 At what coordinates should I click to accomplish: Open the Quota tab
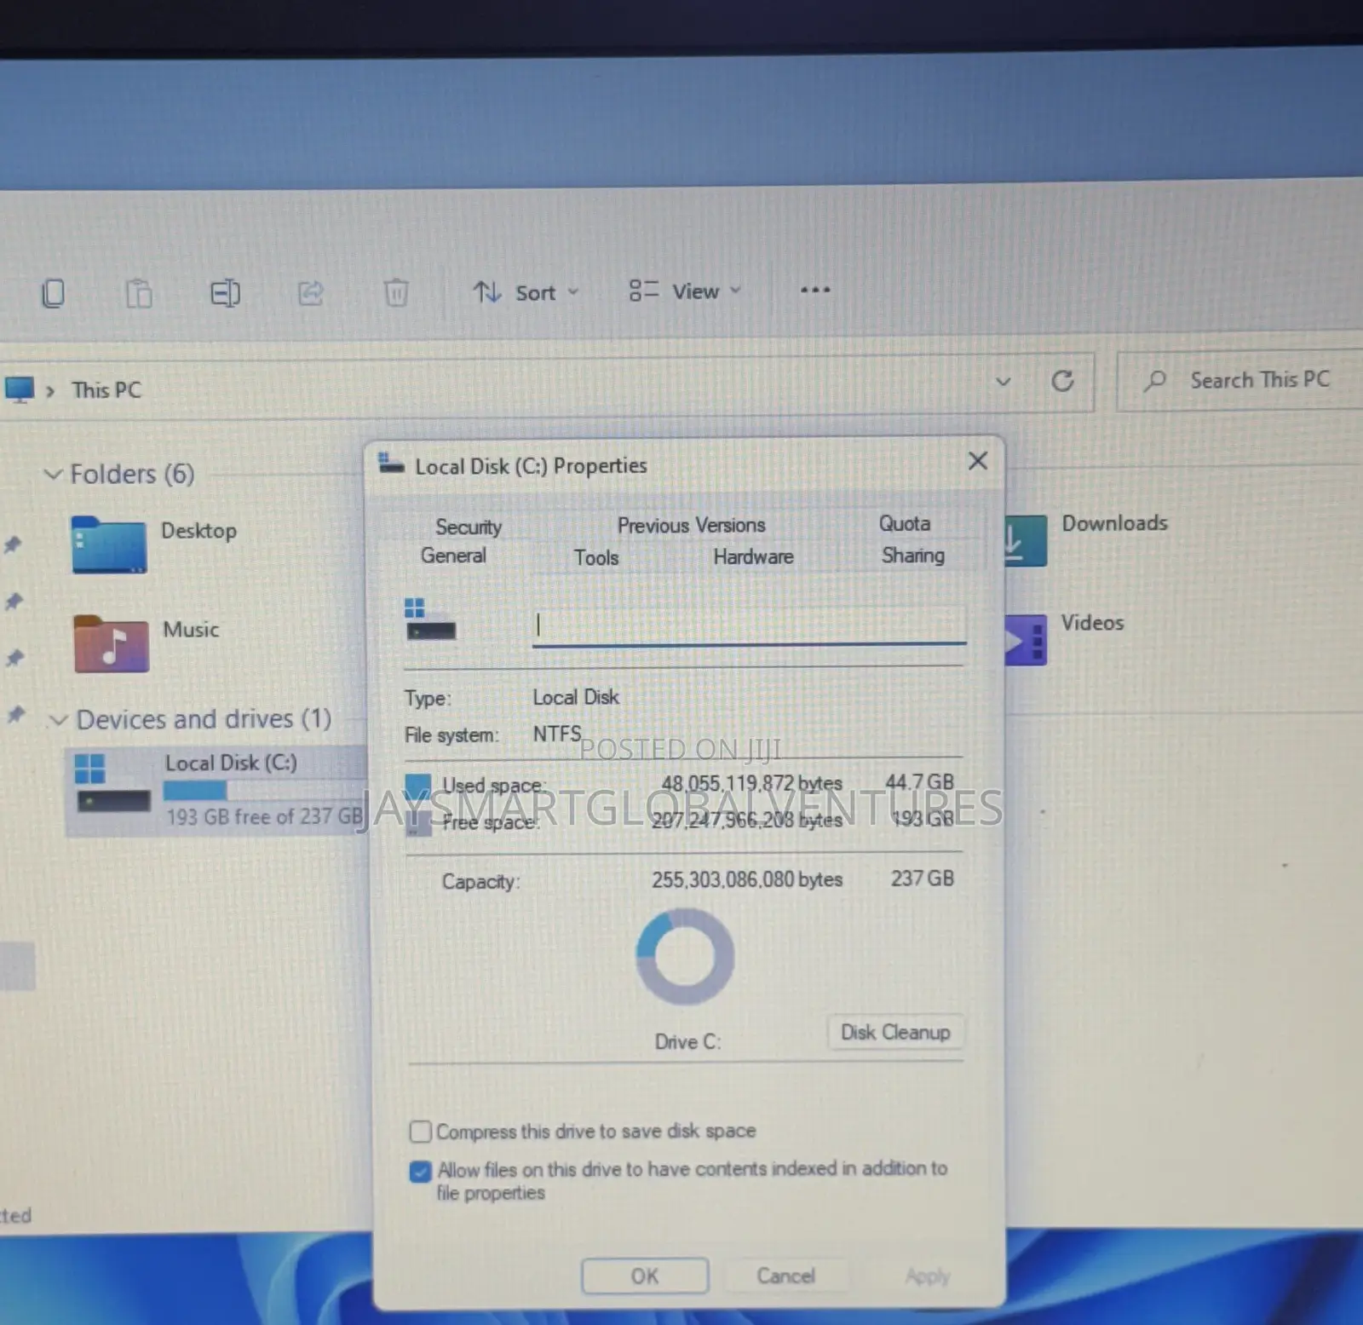tap(905, 523)
